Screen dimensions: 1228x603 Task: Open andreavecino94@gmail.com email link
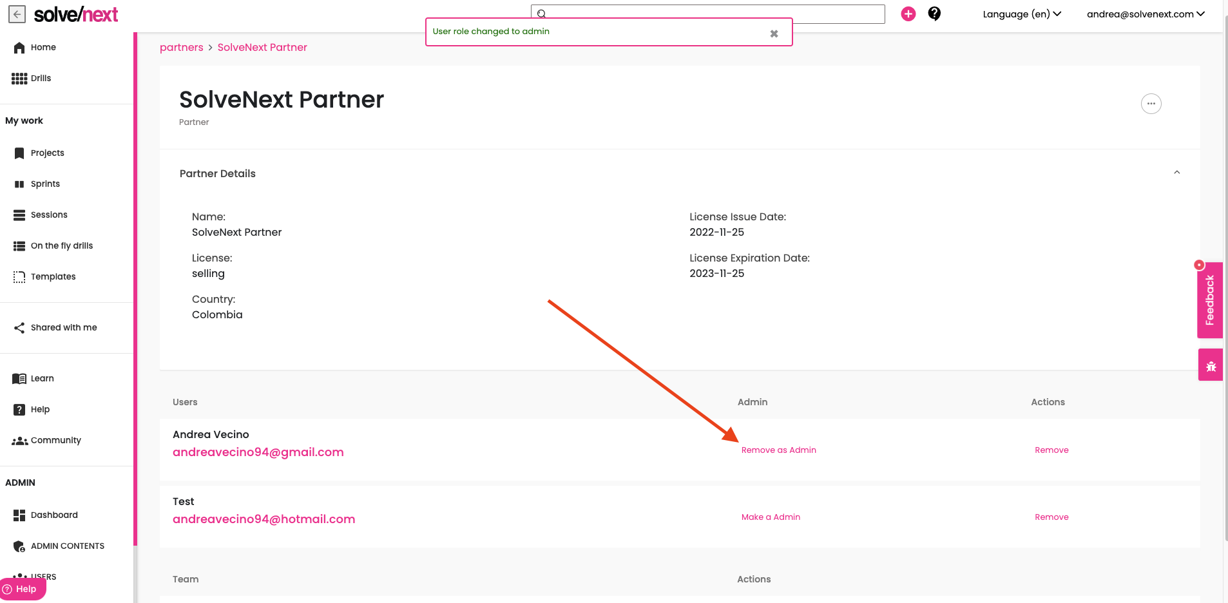pos(258,452)
